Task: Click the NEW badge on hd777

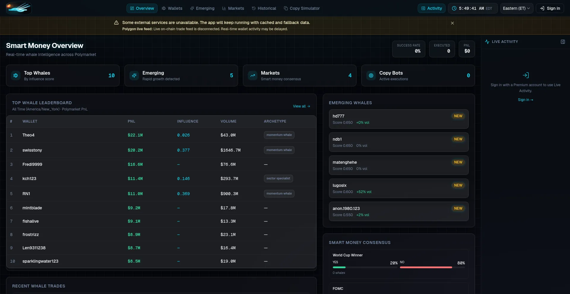Action: point(458,116)
